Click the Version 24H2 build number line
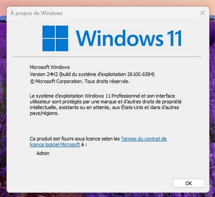 pos(92,74)
